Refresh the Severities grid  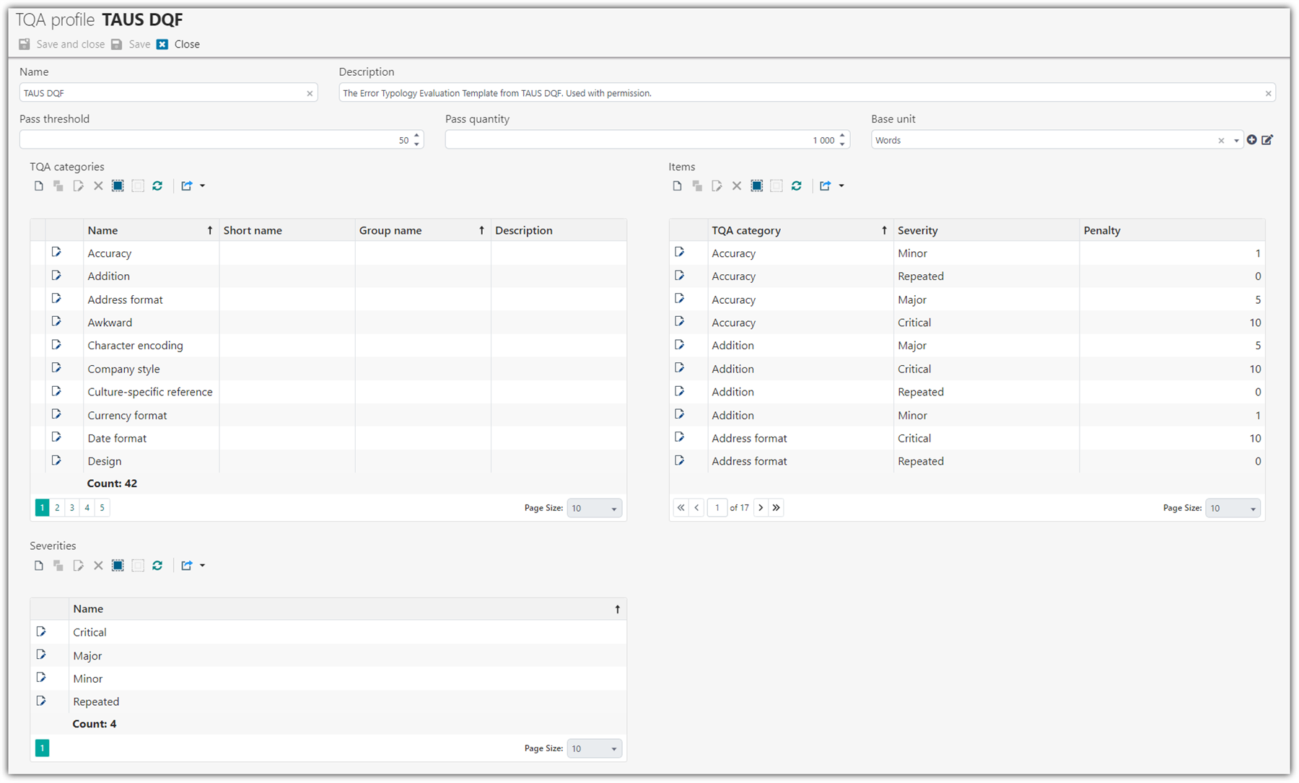click(157, 566)
